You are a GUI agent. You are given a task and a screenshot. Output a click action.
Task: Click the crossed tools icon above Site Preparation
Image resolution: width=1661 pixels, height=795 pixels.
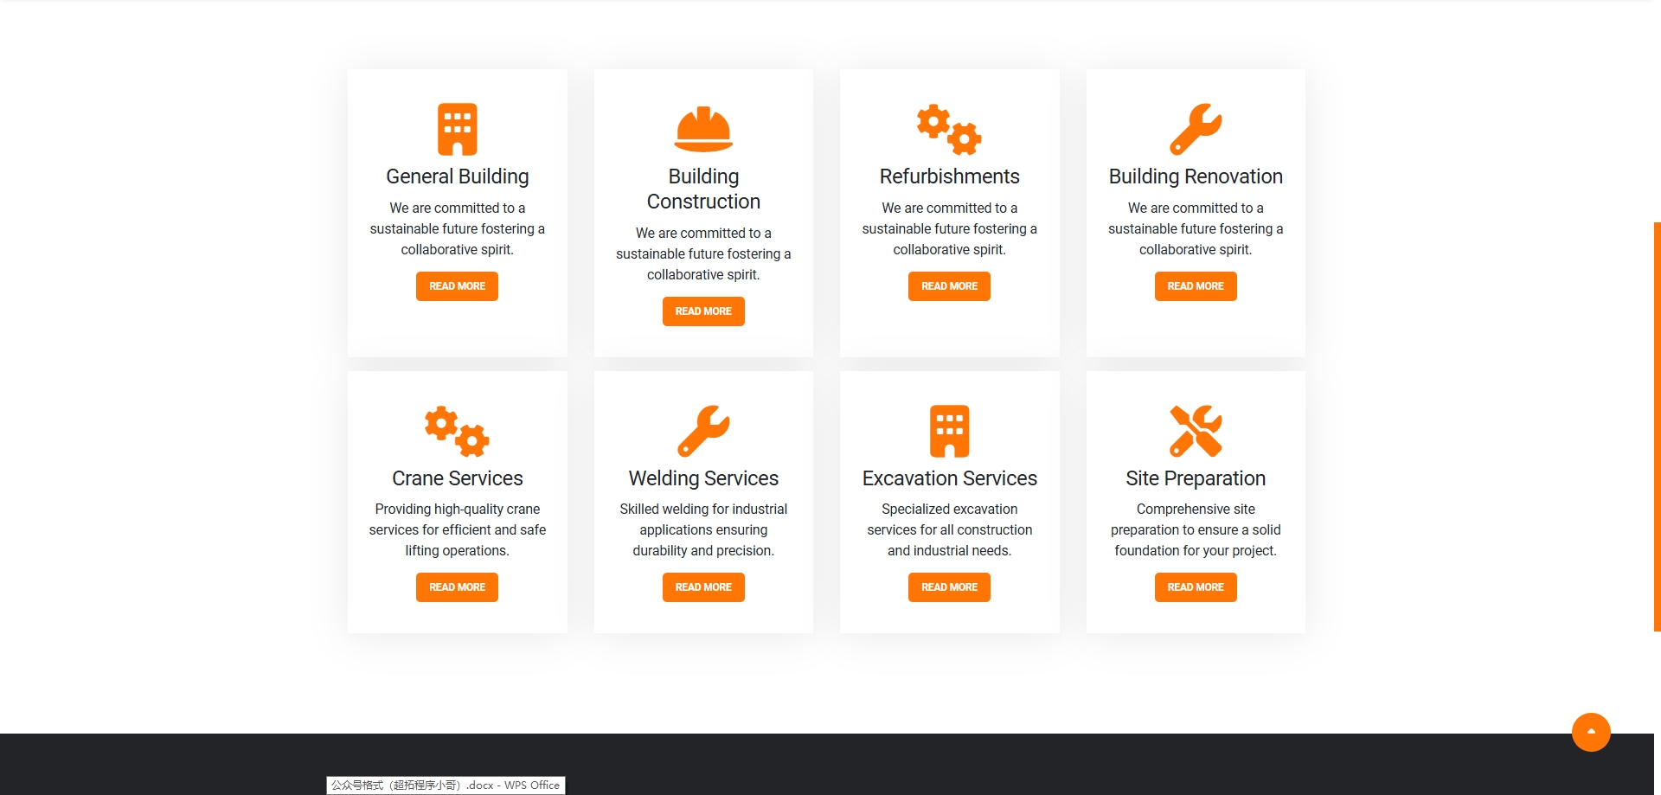coord(1196,431)
